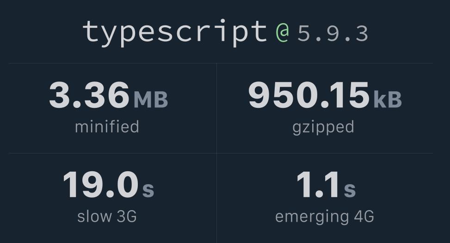
Task: Click the green @ symbol
Action: click(x=283, y=33)
